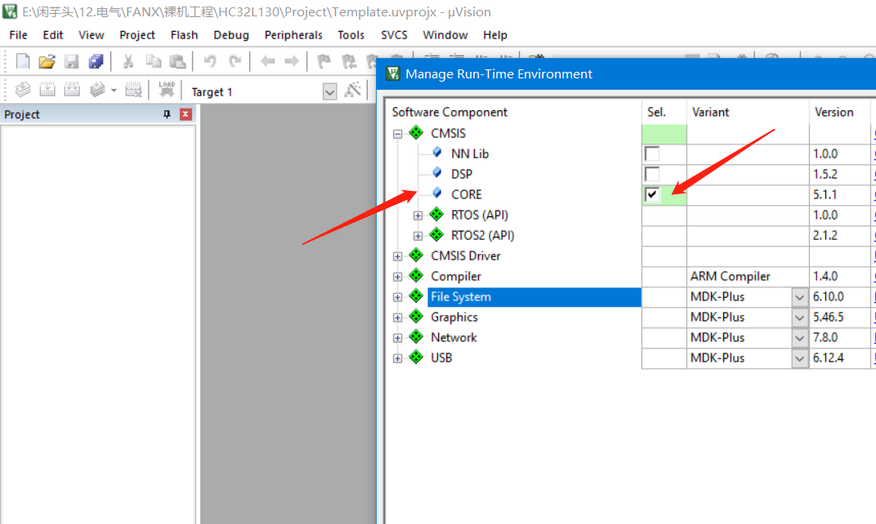Screen dimensions: 876x524
Task: Open the Target 1 dropdown
Action: click(x=329, y=91)
